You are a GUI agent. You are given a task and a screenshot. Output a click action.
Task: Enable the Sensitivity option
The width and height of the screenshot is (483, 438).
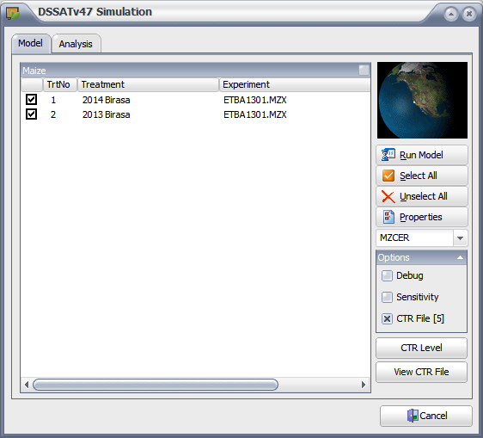pyautogui.click(x=387, y=297)
